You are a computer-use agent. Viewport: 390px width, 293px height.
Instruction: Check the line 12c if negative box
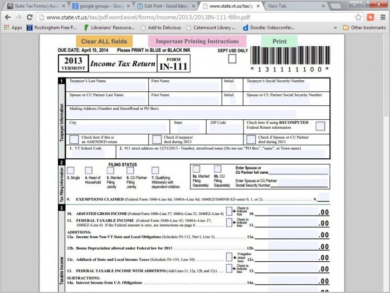229,257
